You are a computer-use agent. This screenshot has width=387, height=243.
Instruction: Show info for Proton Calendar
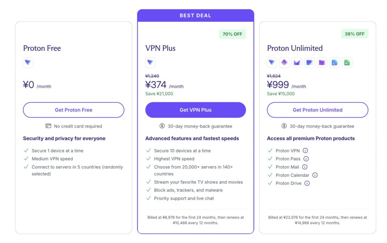[315, 175]
